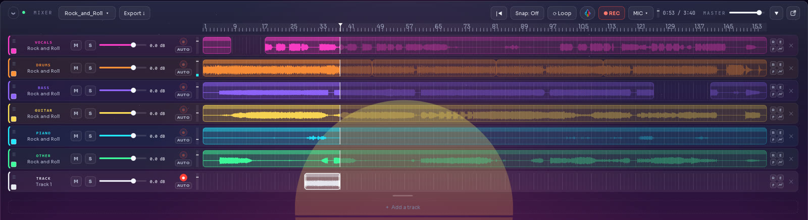This screenshot has width=808, height=220.
Task: Disarm the Track 1 record icon
Action: (183, 178)
